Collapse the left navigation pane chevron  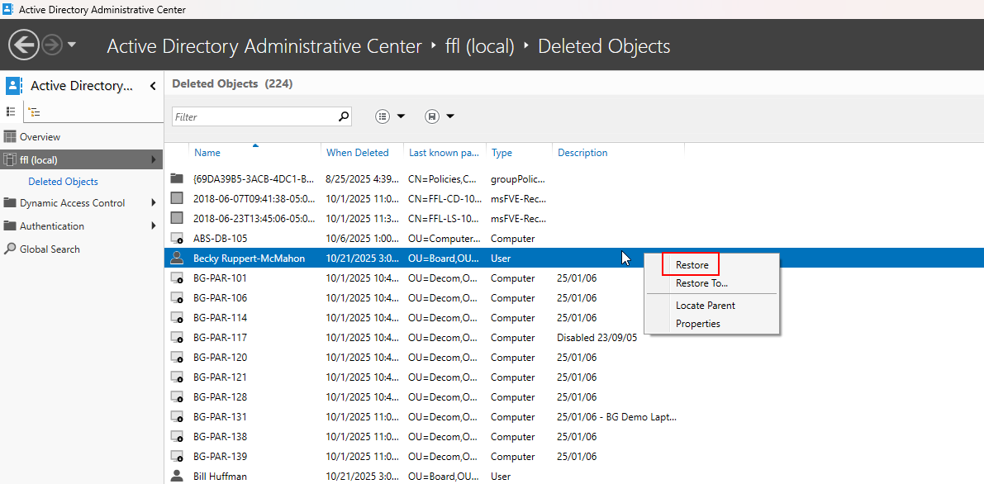(153, 87)
